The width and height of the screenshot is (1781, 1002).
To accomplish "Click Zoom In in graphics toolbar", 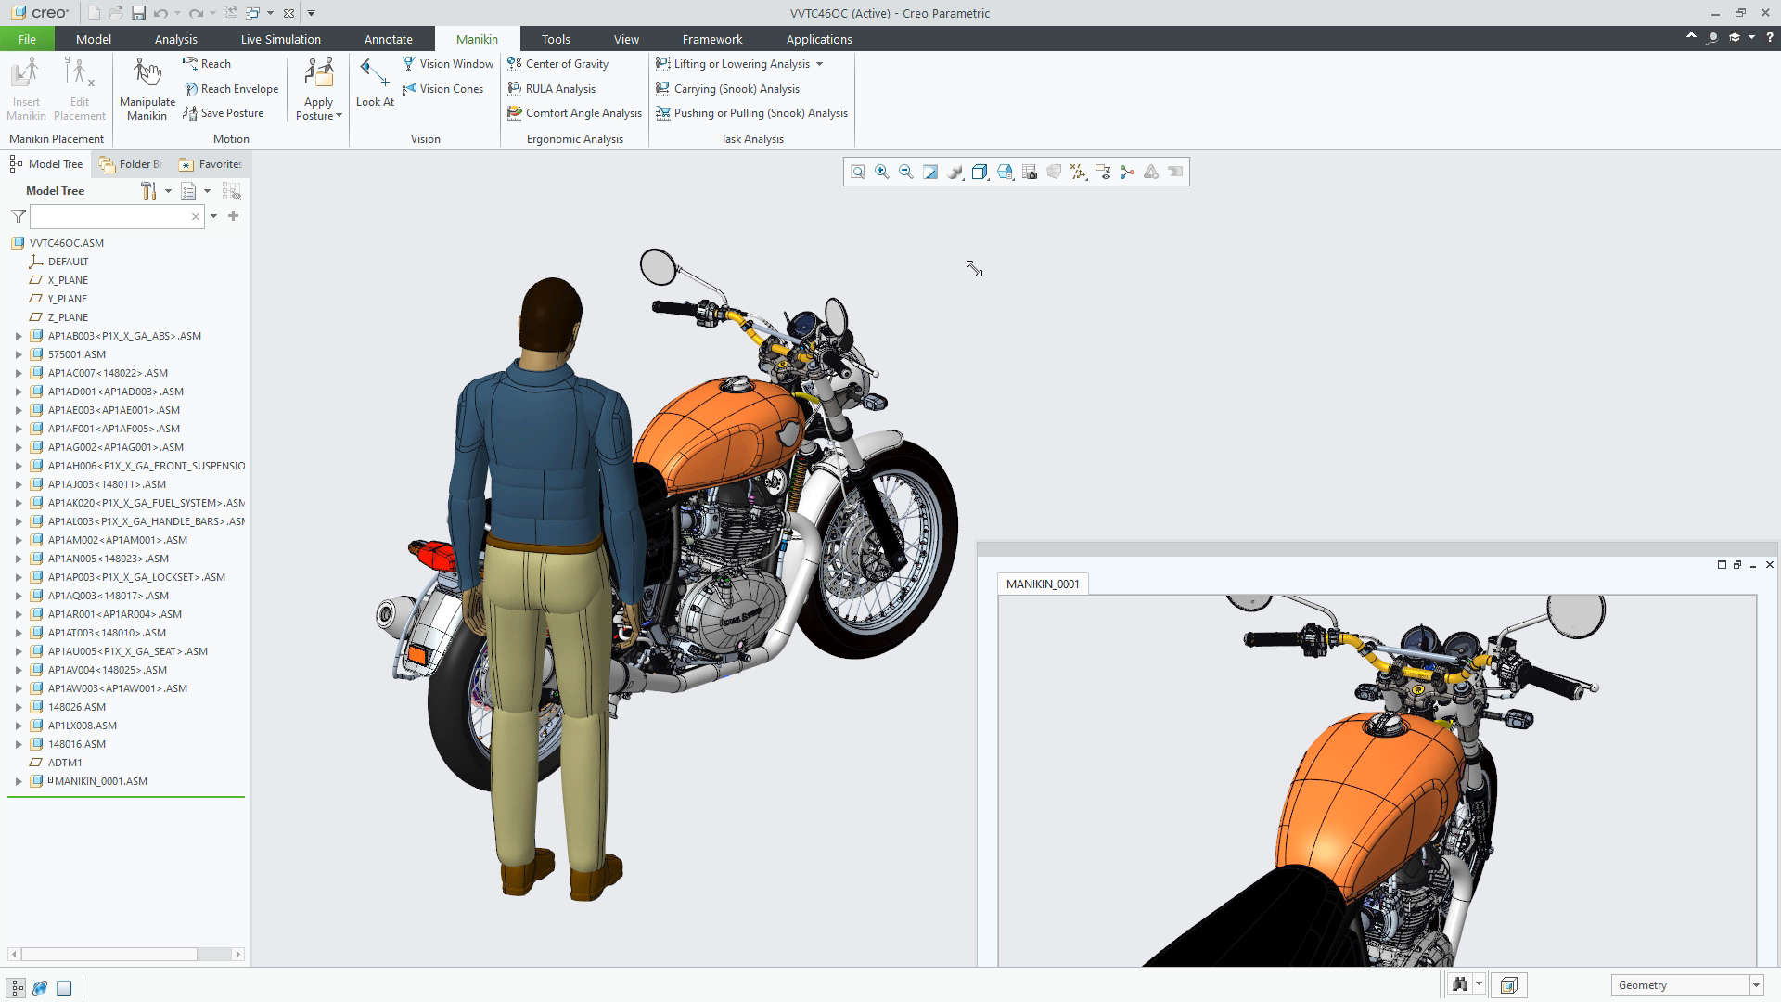I will click(x=882, y=172).
